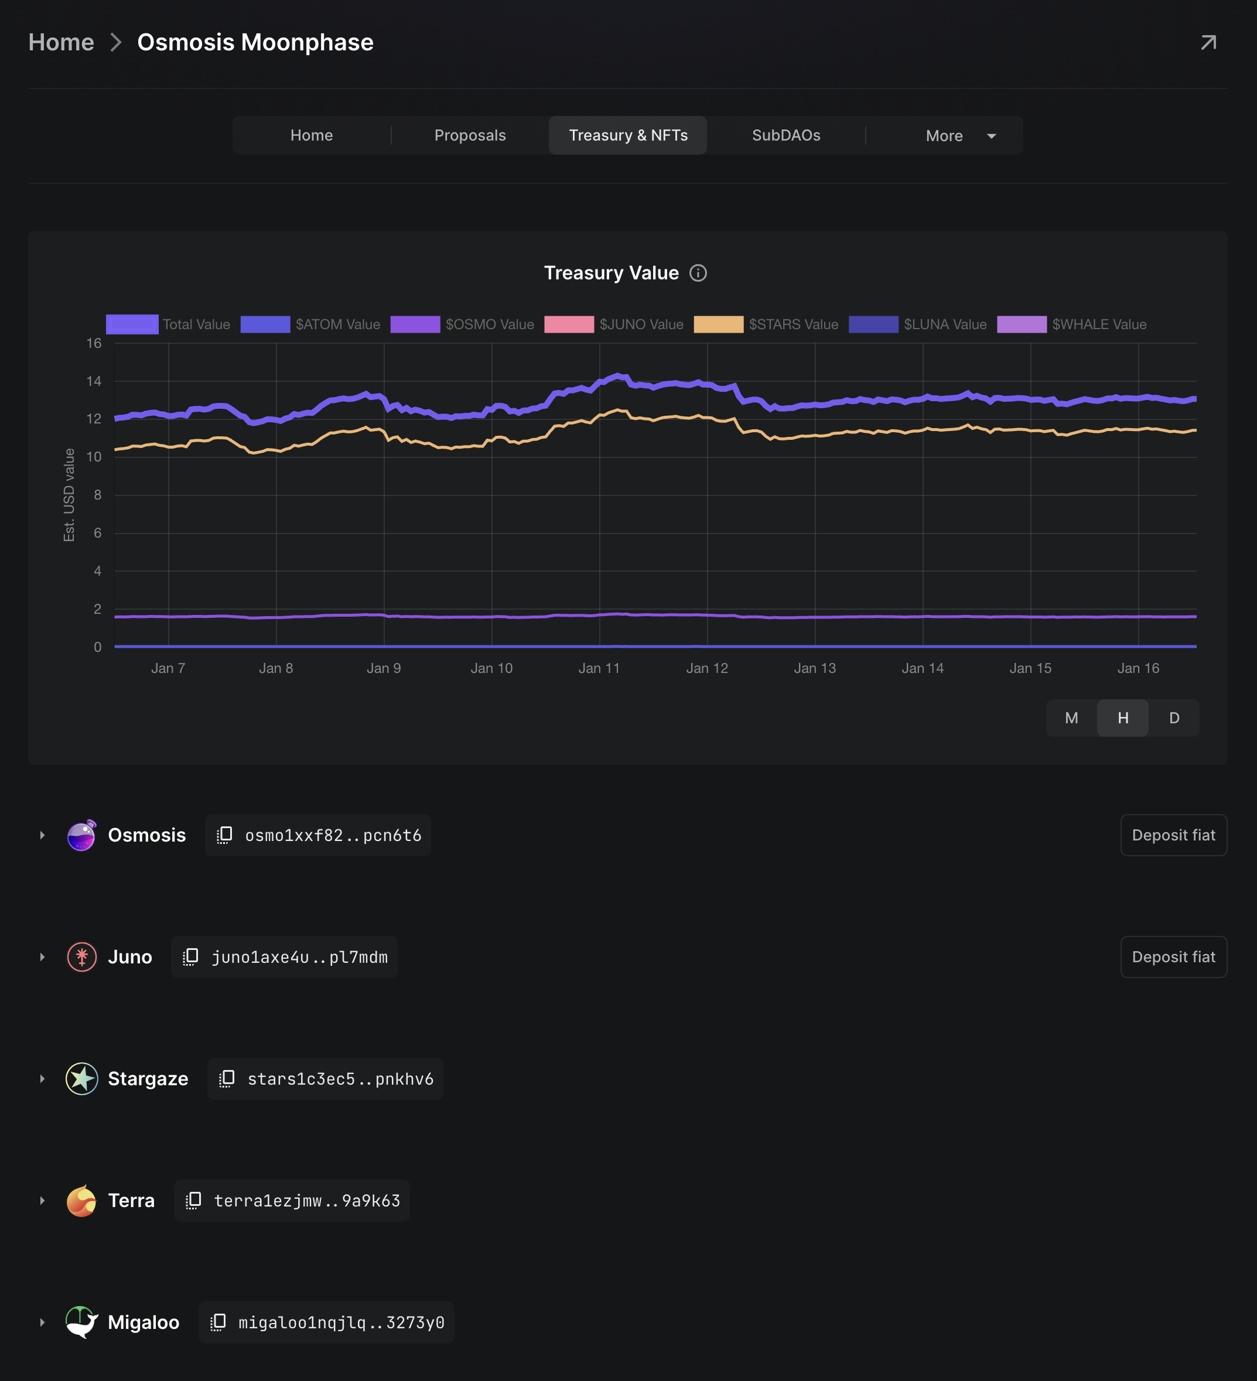Click the Treasury Value info icon
Screen dimensions: 1257x1381
pos(698,273)
